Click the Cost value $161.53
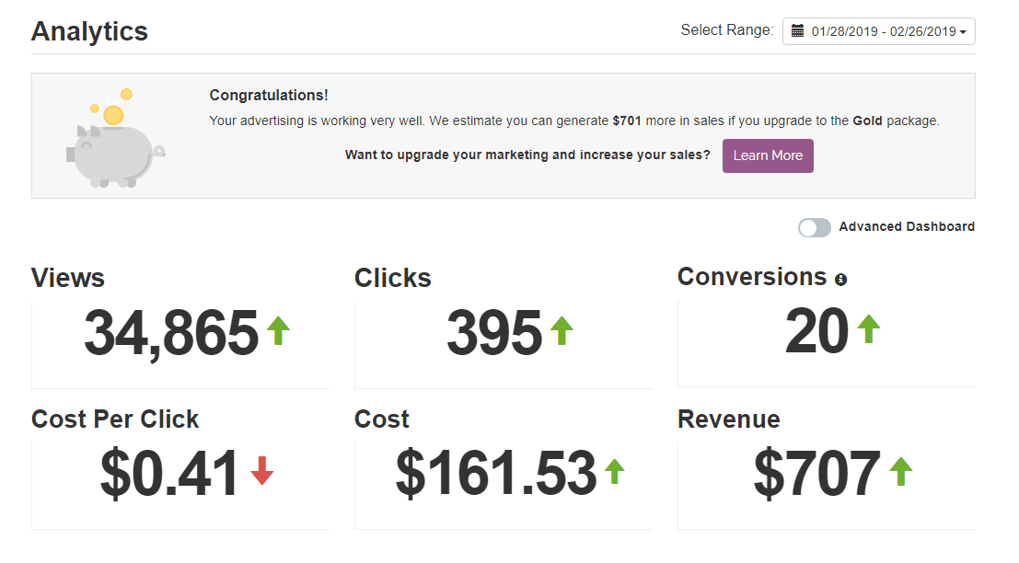This screenshot has width=1019, height=563. [x=496, y=474]
